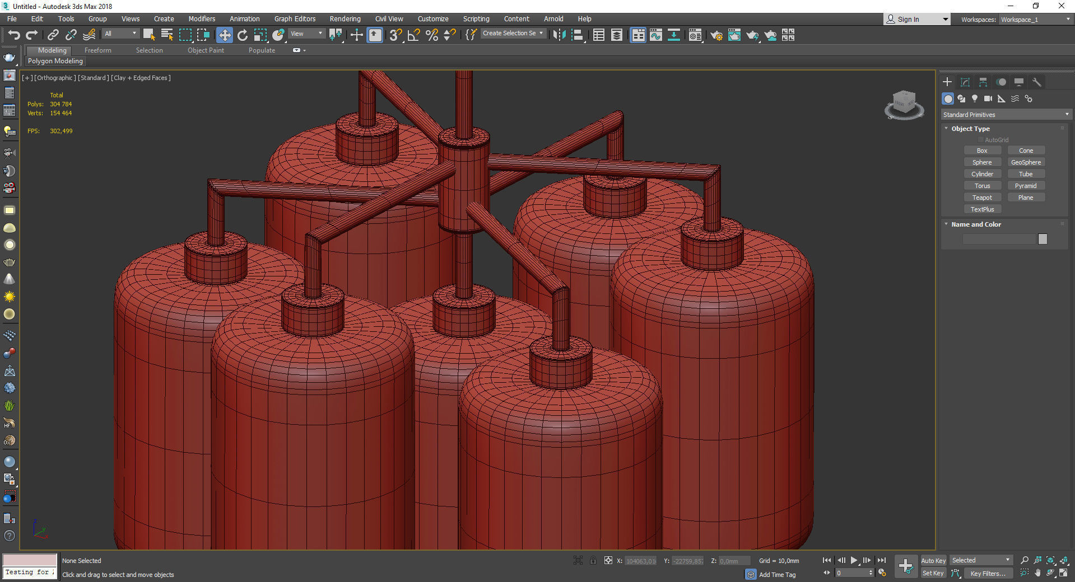Open the Hierarchy command panel tab

coord(983,82)
